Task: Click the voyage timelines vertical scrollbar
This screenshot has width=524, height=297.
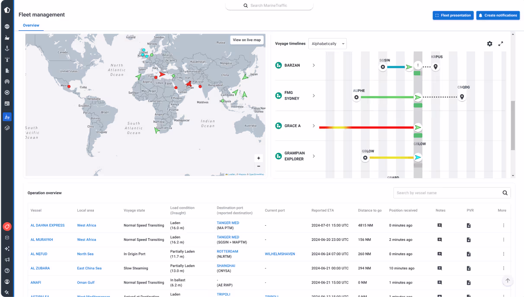Action: tap(513, 125)
